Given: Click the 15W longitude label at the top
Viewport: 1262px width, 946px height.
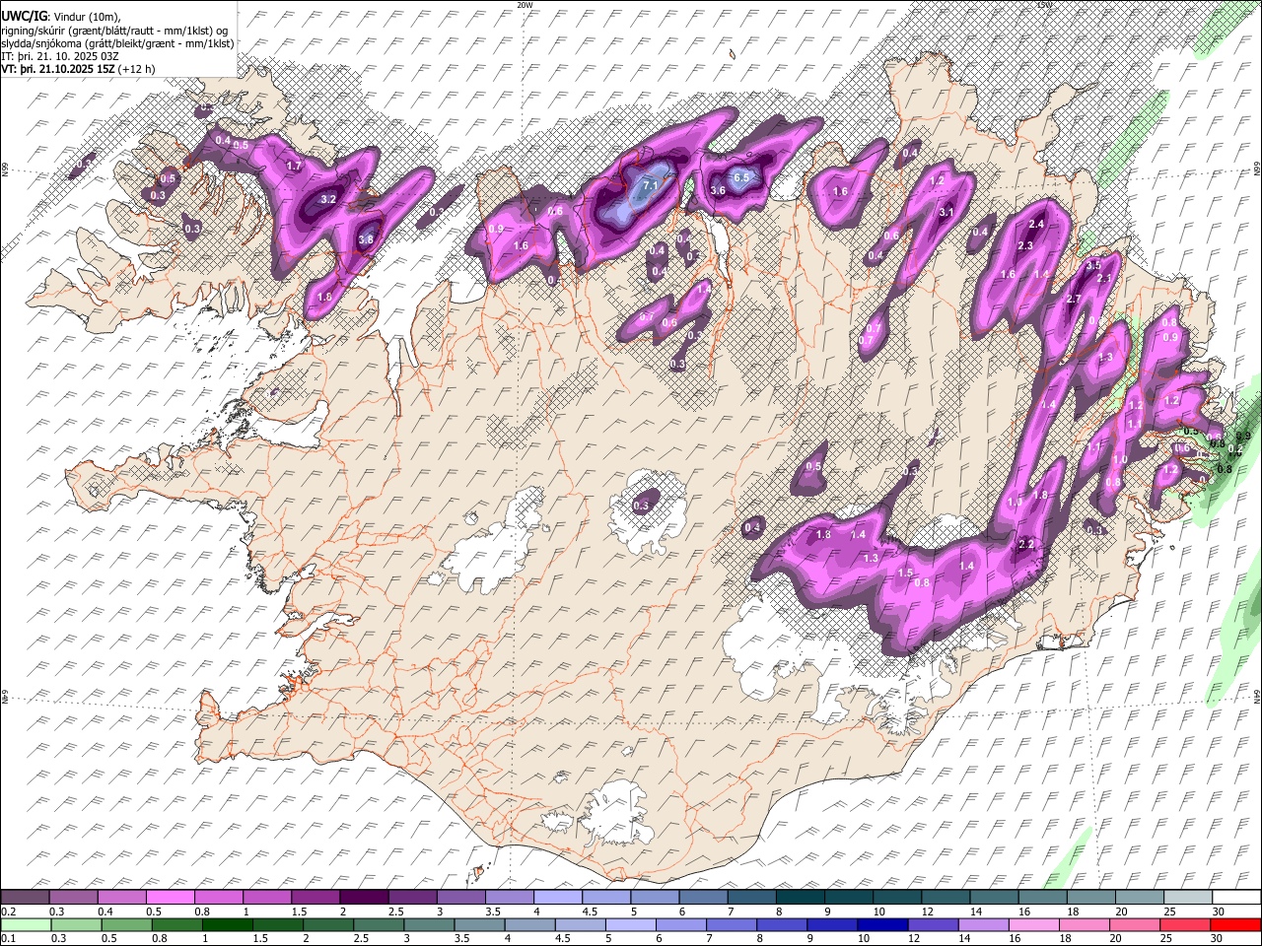Looking at the screenshot, I should (x=1044, y=5).
